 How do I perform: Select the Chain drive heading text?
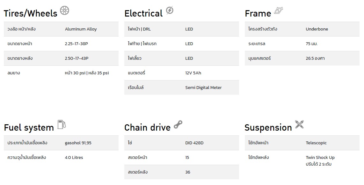click(x=147, y=127)
